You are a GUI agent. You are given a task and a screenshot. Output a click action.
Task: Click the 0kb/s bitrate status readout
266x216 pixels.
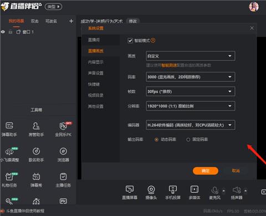pos(213,211)
